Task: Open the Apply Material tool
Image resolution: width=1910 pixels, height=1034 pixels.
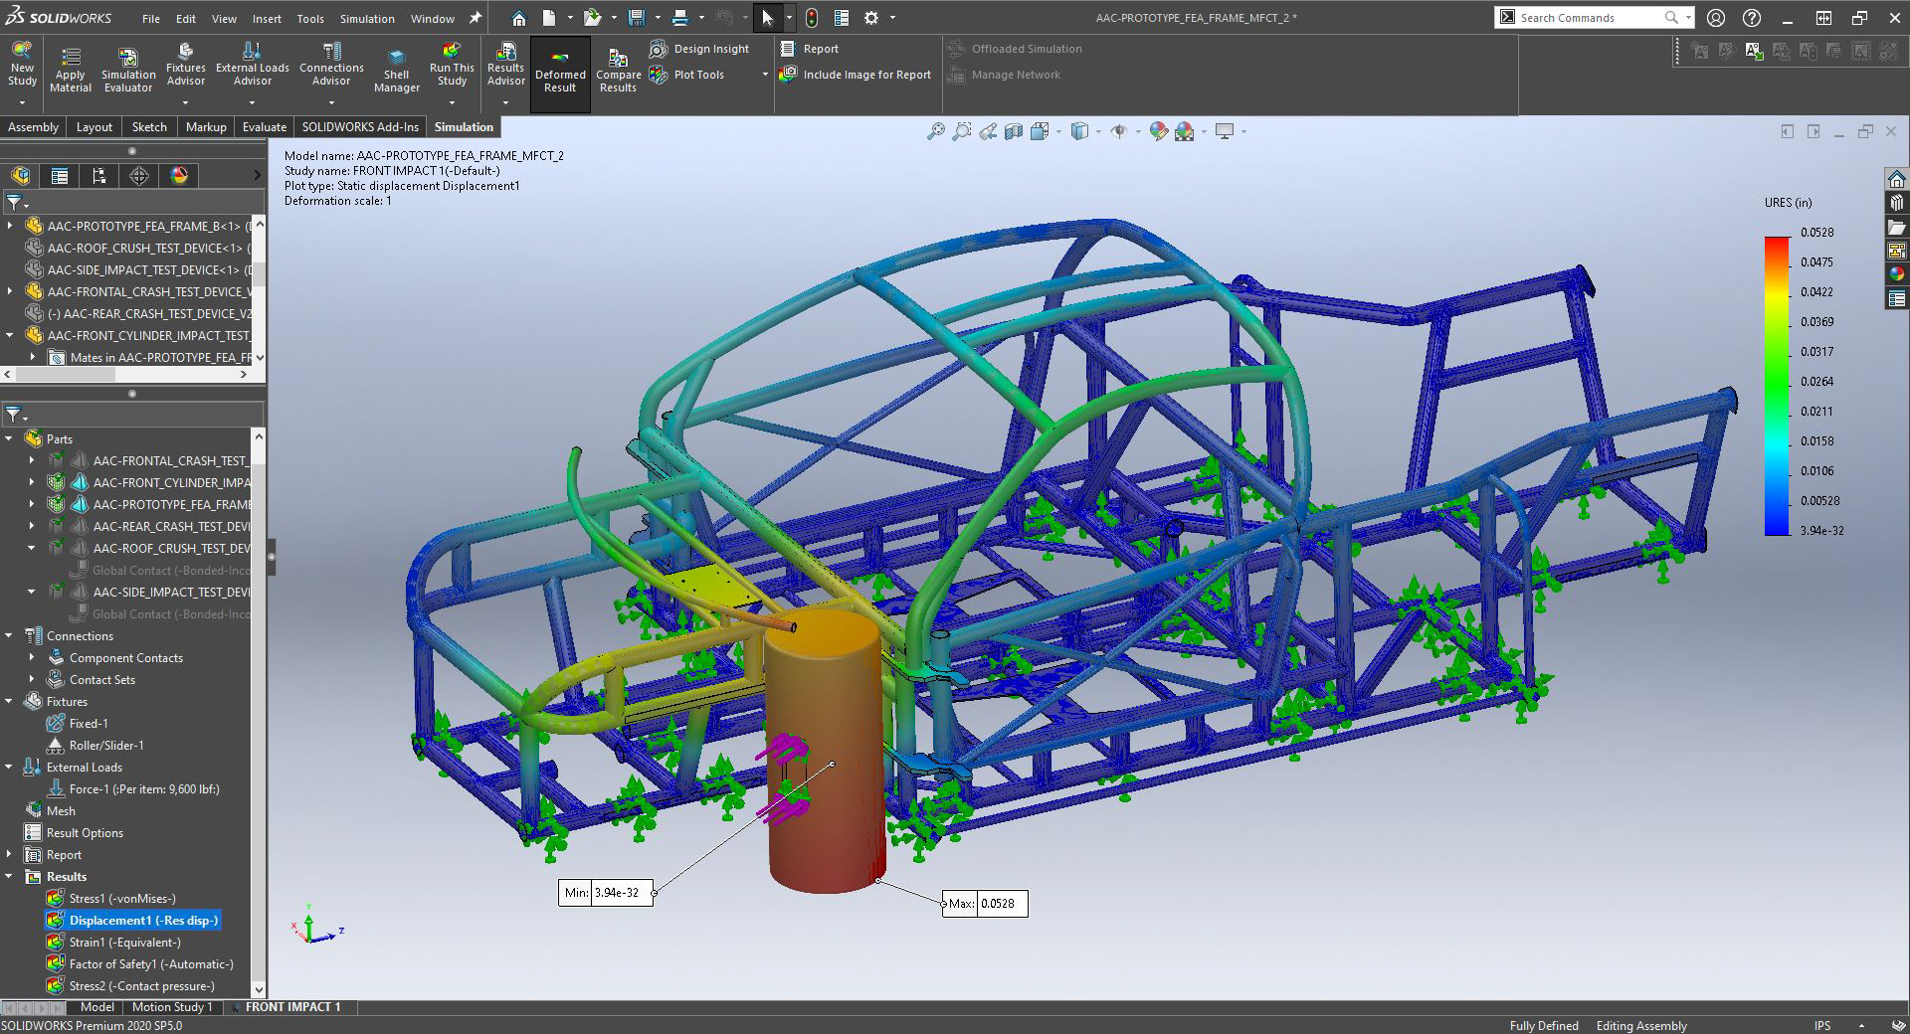Action: click(x=71, y=70)
